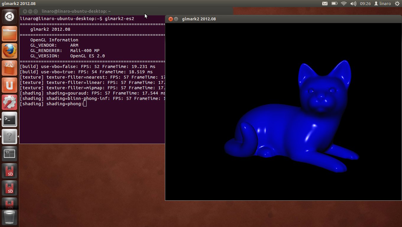Viewport: 402px width, 227px height.
Task: Select the Terminal launcher icon
Action: coord(10,119)
